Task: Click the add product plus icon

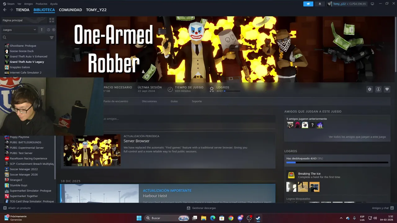Action: click(x=5, y=208)
